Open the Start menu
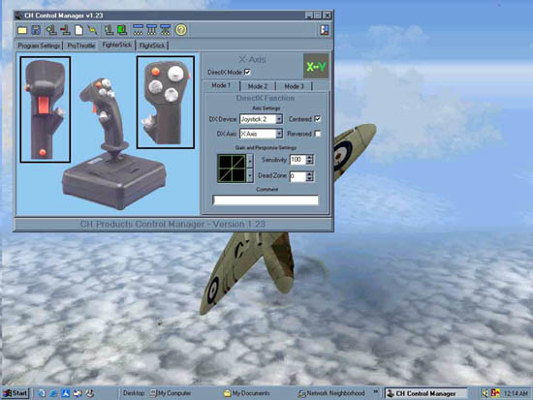 click(x=16, y=393)
